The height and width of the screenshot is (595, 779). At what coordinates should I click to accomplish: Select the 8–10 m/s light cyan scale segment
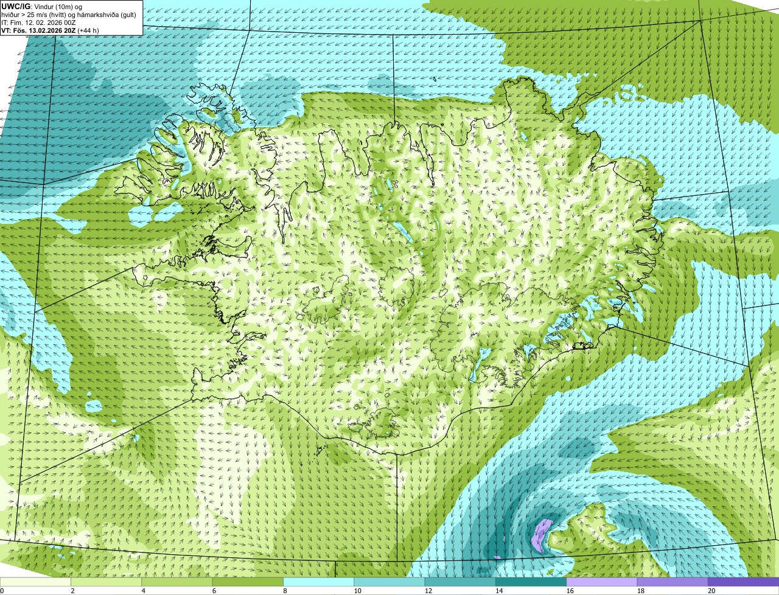click(319, 582)
